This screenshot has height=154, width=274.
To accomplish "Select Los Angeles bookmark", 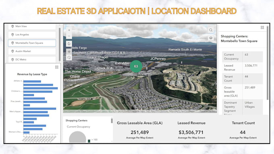I will coord(32,35).
